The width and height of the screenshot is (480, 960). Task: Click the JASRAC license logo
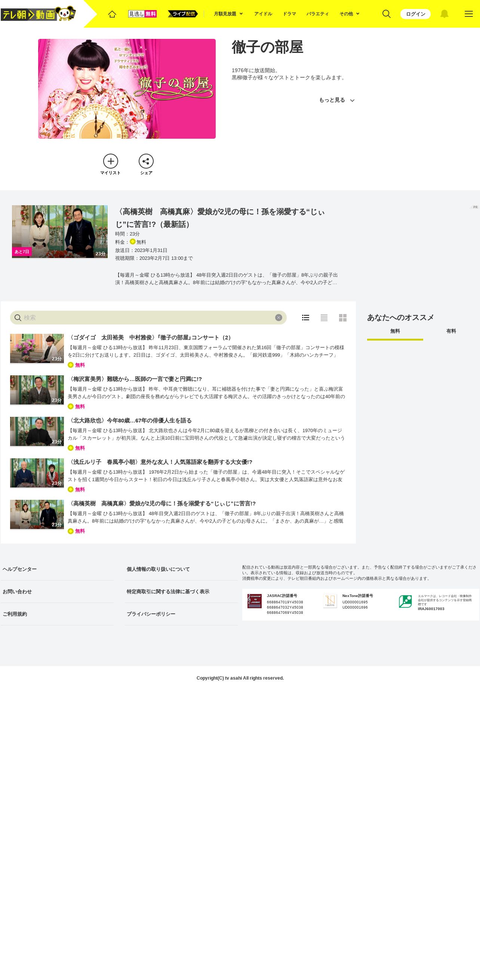click(x=255, y=601)
